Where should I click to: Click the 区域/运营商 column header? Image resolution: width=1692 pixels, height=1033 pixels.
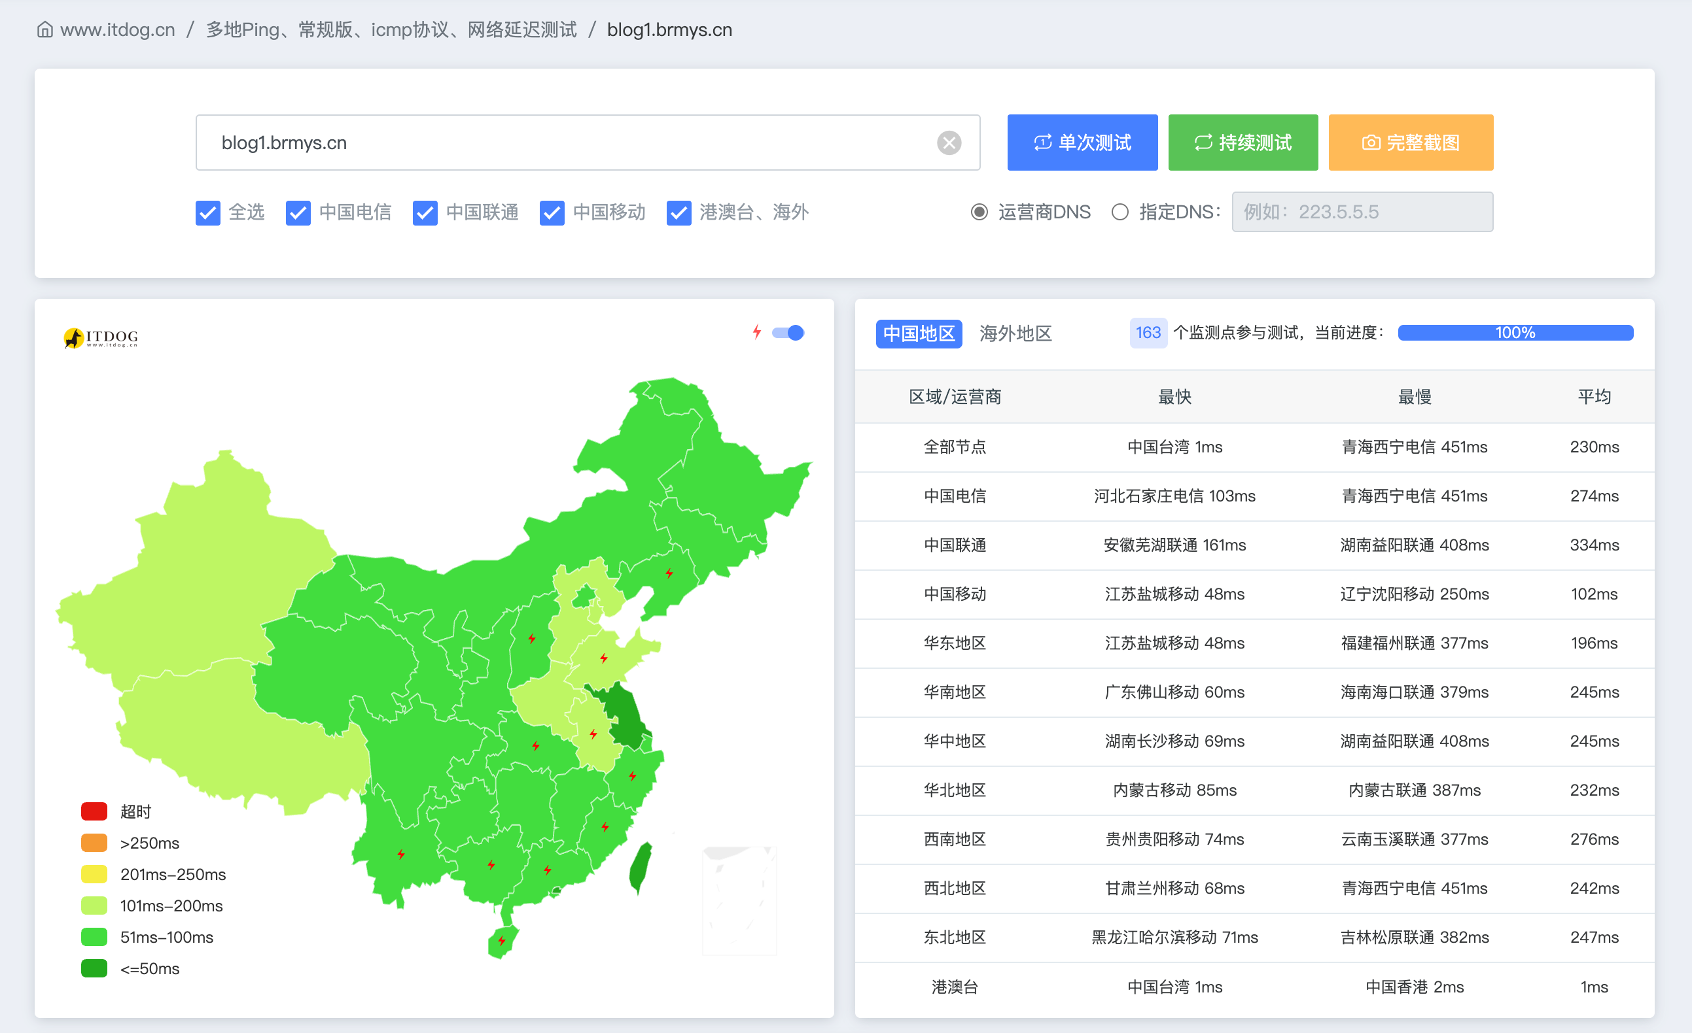(955, 397)
